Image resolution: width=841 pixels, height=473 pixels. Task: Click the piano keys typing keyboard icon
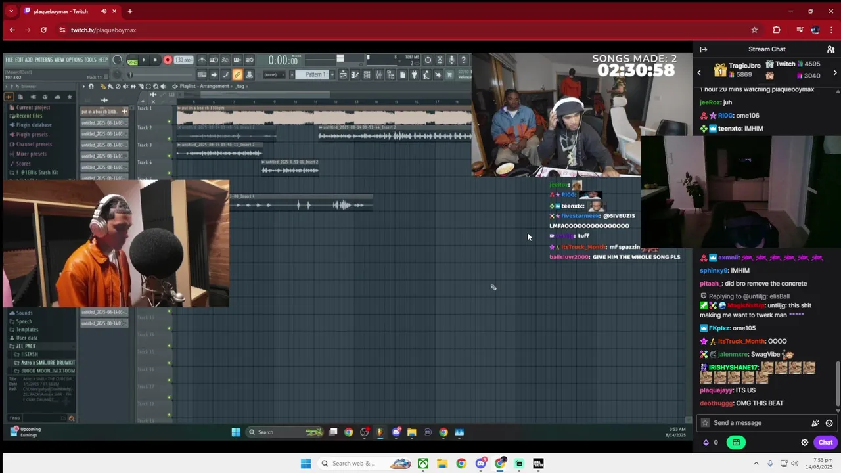202,75
